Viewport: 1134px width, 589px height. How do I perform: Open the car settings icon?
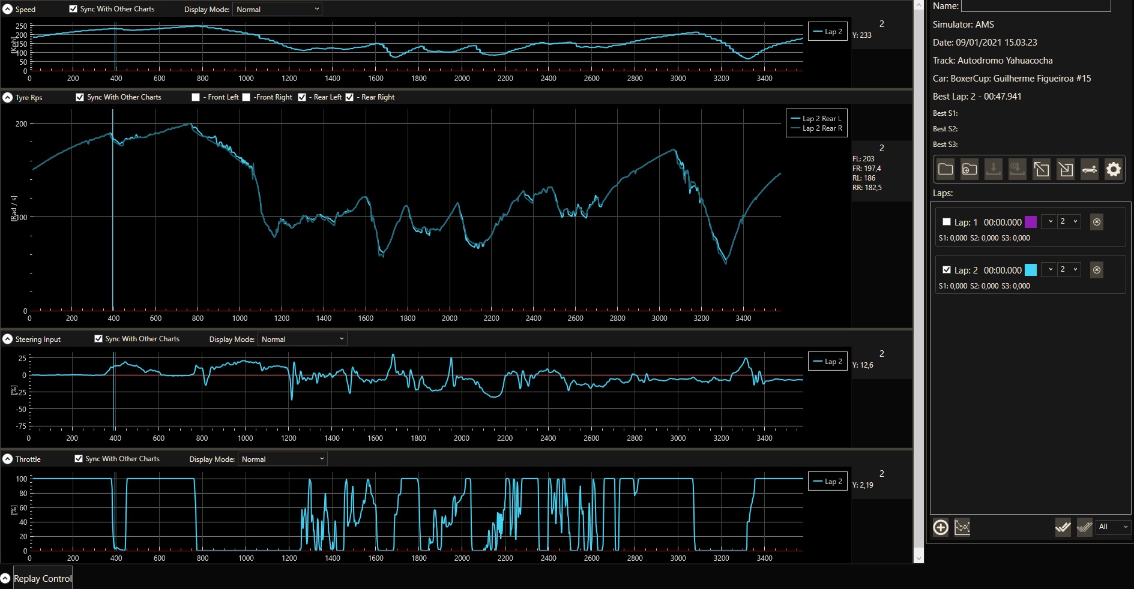tap(1090, 170)
